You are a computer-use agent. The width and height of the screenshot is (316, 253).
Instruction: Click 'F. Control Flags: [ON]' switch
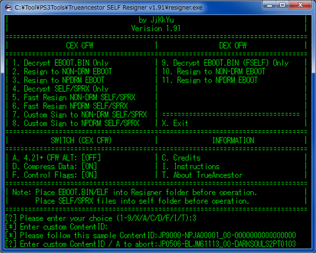(x=54, y=175)
